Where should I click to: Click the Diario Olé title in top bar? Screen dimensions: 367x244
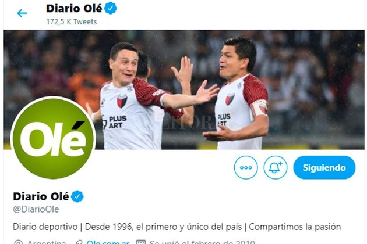pyautogui.click(x=74, y=8)
